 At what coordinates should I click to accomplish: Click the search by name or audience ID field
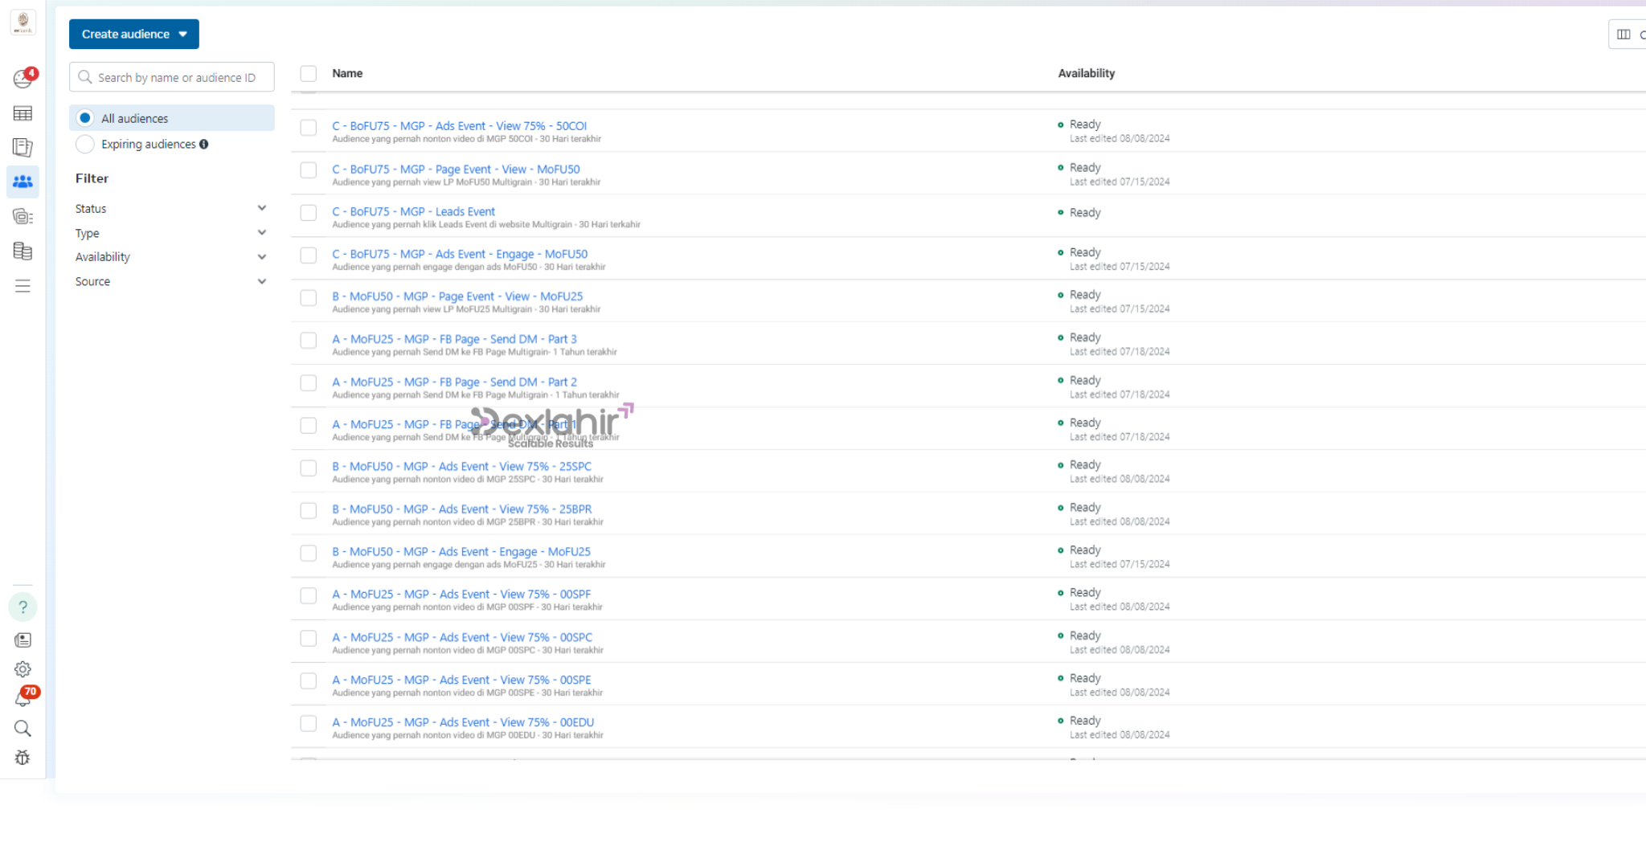tap(177, 78)
